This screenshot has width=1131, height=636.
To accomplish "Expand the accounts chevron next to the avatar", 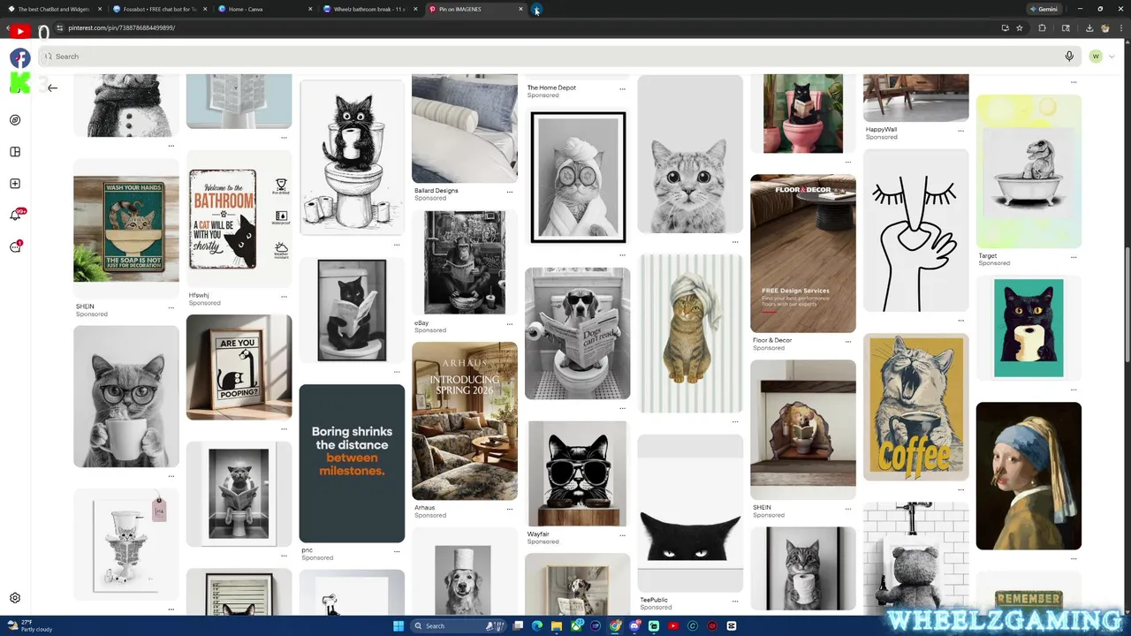I will [x=1112, y=57].
